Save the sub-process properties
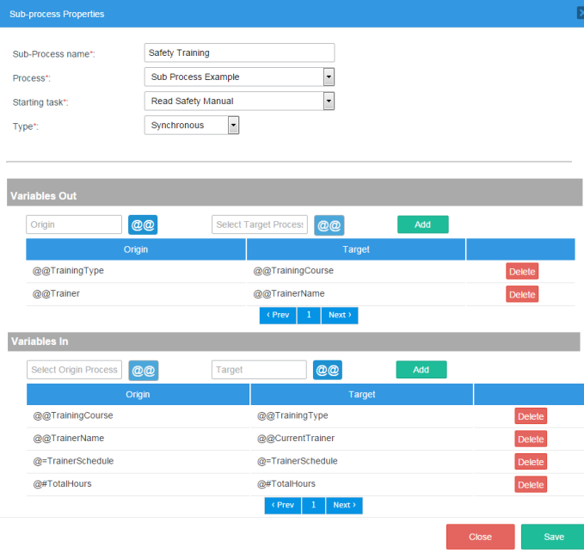584x553 pixels. [553, 537]
